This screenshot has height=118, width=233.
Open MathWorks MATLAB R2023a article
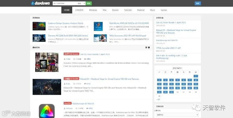[x=129, y=23]
